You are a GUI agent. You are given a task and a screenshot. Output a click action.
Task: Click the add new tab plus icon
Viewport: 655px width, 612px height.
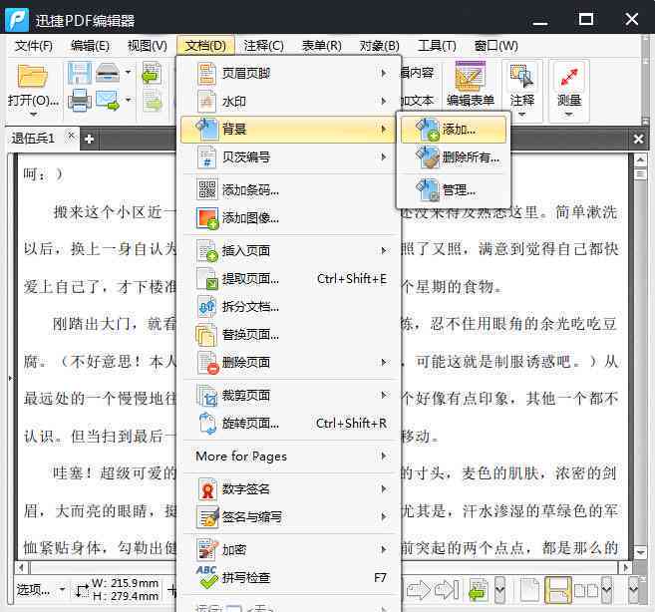tap(89, 139)
